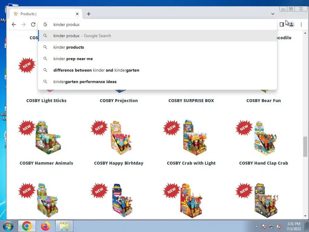Choose the 'kinder products' suggestion

158,47
